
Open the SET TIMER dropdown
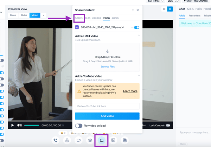(x=155, y=1)
